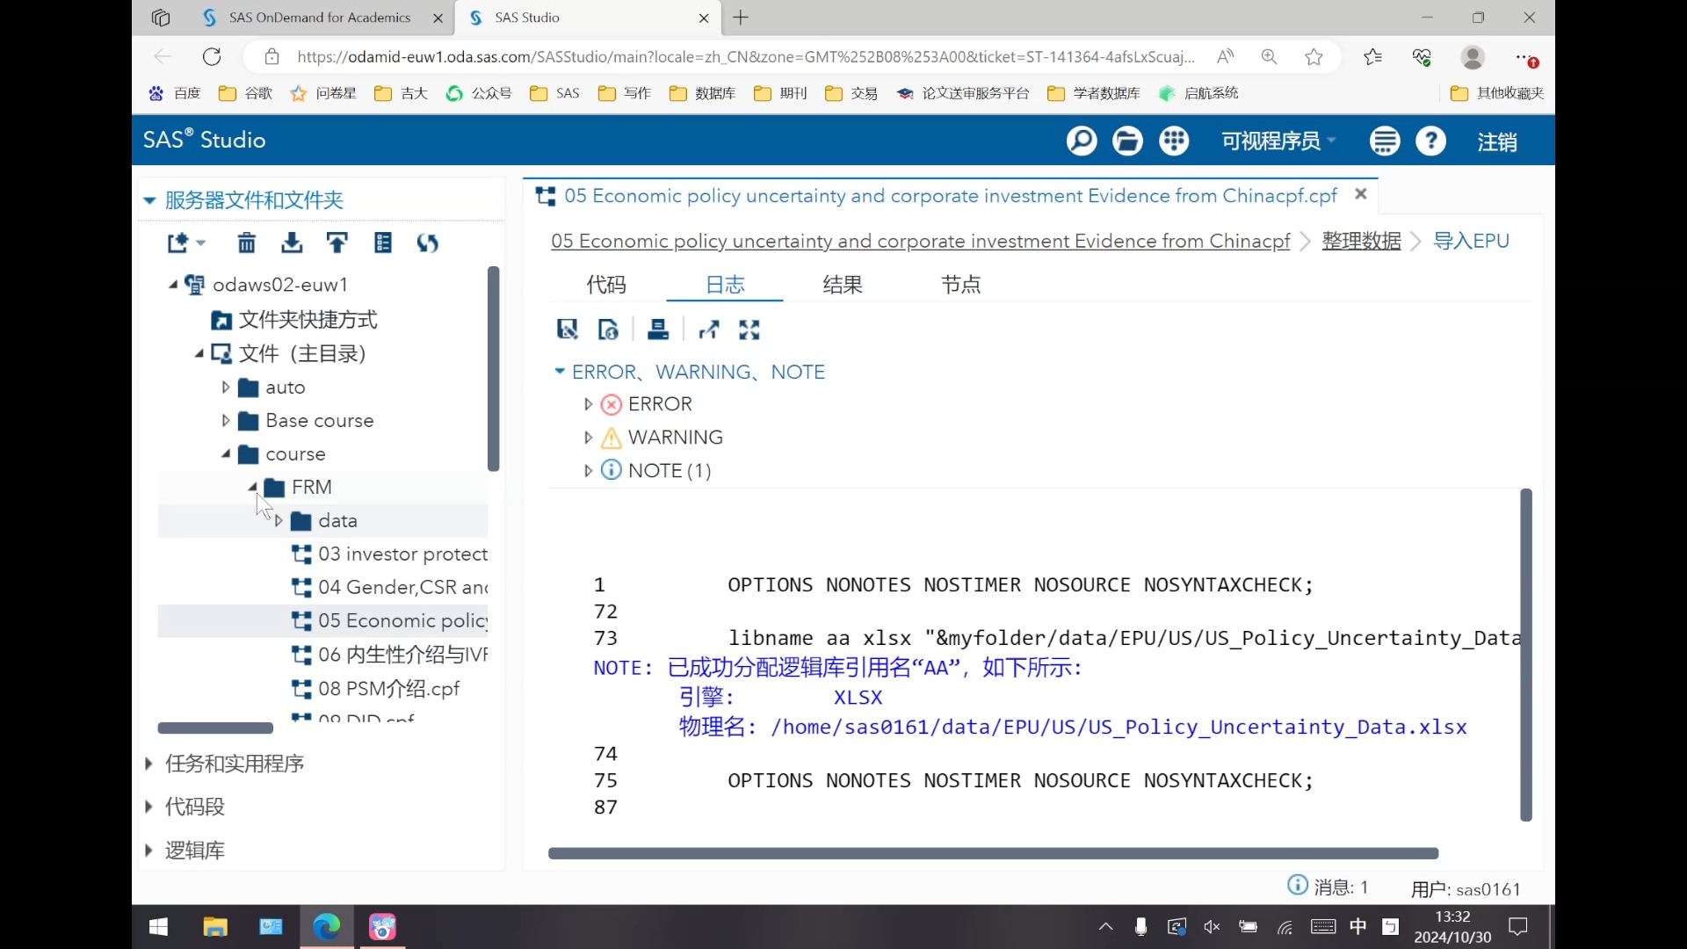Refresh the server files tree
The width and height of the screenshot is (1687, 949).
coord(428,243)
